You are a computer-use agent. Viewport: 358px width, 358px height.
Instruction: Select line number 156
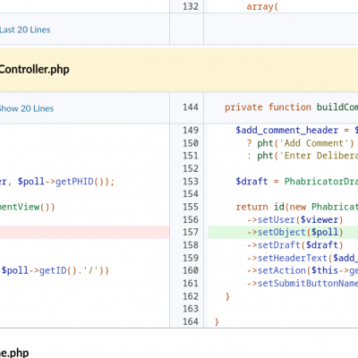[x=191, y=219]
